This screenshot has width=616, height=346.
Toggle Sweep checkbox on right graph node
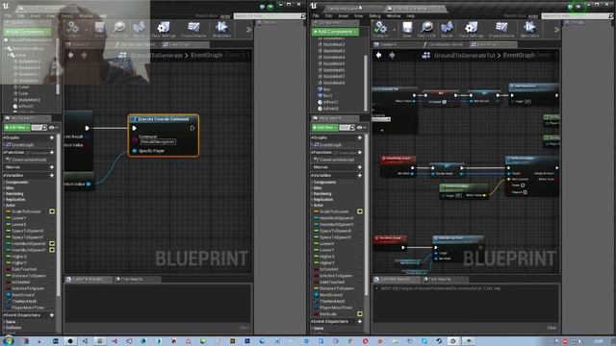(x=523, y=185)
